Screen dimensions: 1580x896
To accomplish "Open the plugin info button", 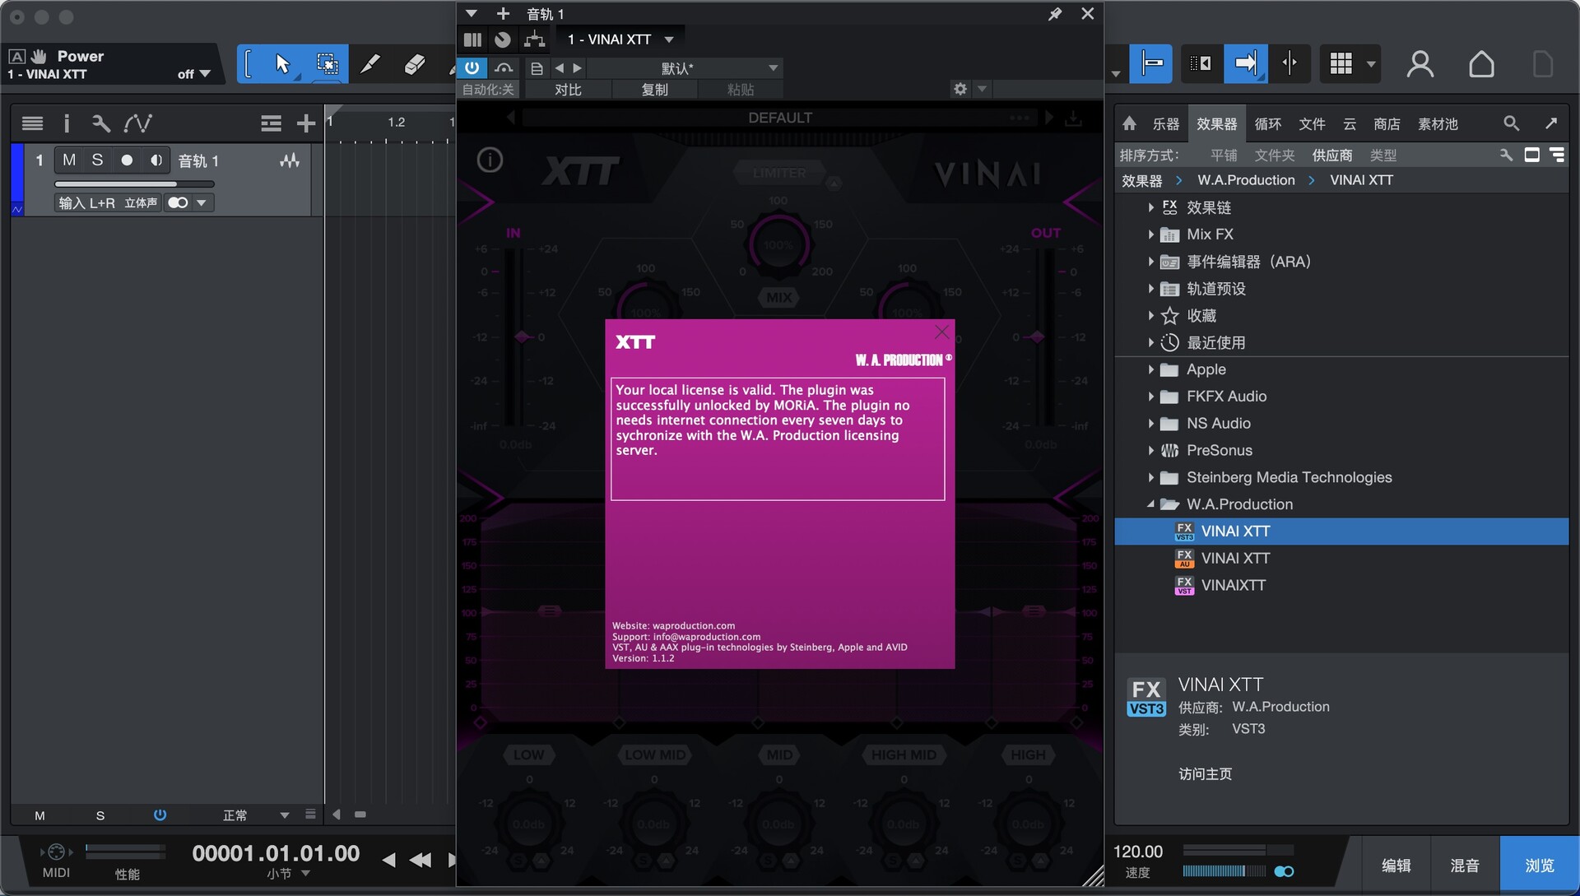I will 490,160.
